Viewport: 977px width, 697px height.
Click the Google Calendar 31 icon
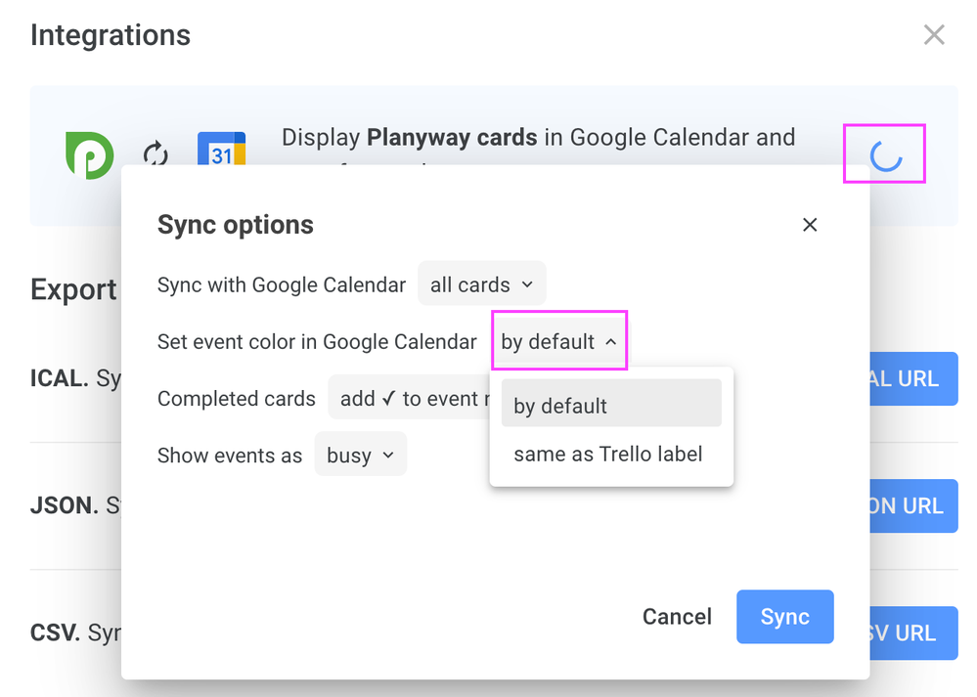pyautogui.click(x=221, y=152)
